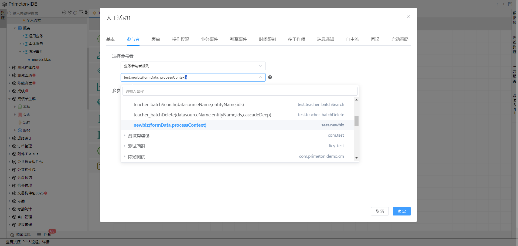Click the 取消 cancel button
The height and width of the screenshot is (246, 518).
point(380,211)
